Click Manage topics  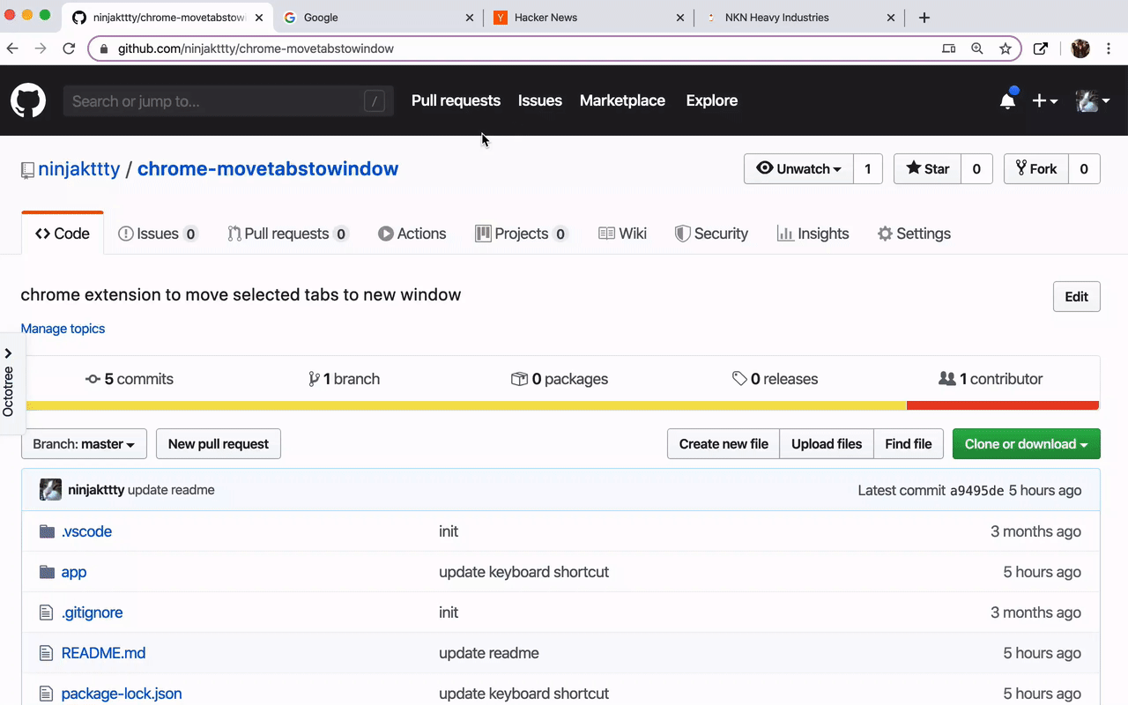pos(63,329)
